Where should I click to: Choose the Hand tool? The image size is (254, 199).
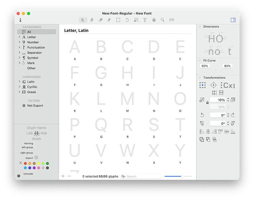154,20
